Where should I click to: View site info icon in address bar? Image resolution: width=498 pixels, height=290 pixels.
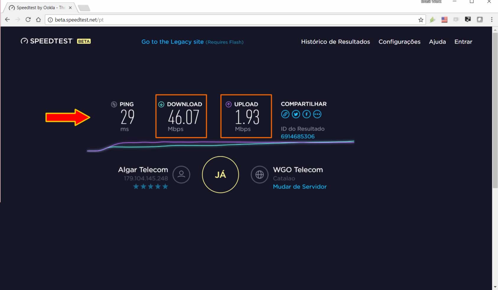(50, 20)
